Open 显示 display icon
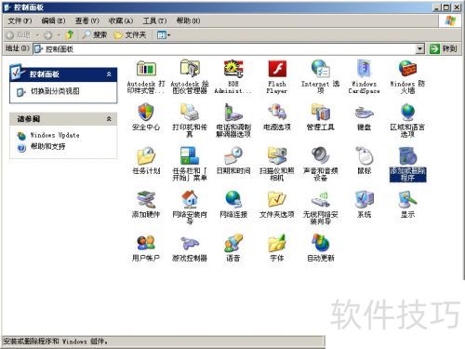The height and width of the screenshot is (349, 465). point(407,199)
